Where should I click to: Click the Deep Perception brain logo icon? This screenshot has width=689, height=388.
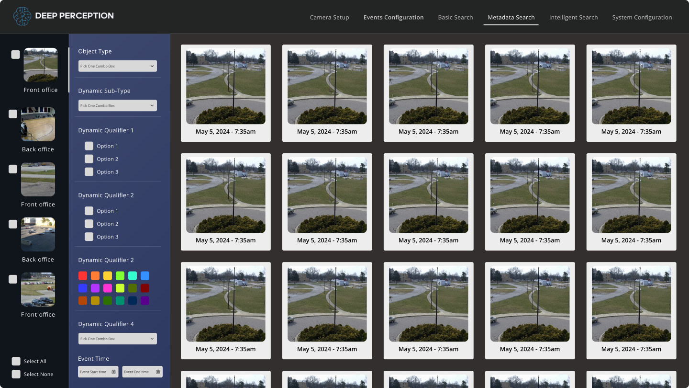[22, 16]
